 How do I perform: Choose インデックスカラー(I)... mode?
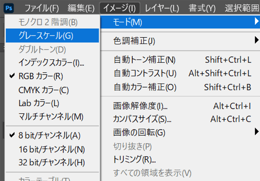[51, 62]
